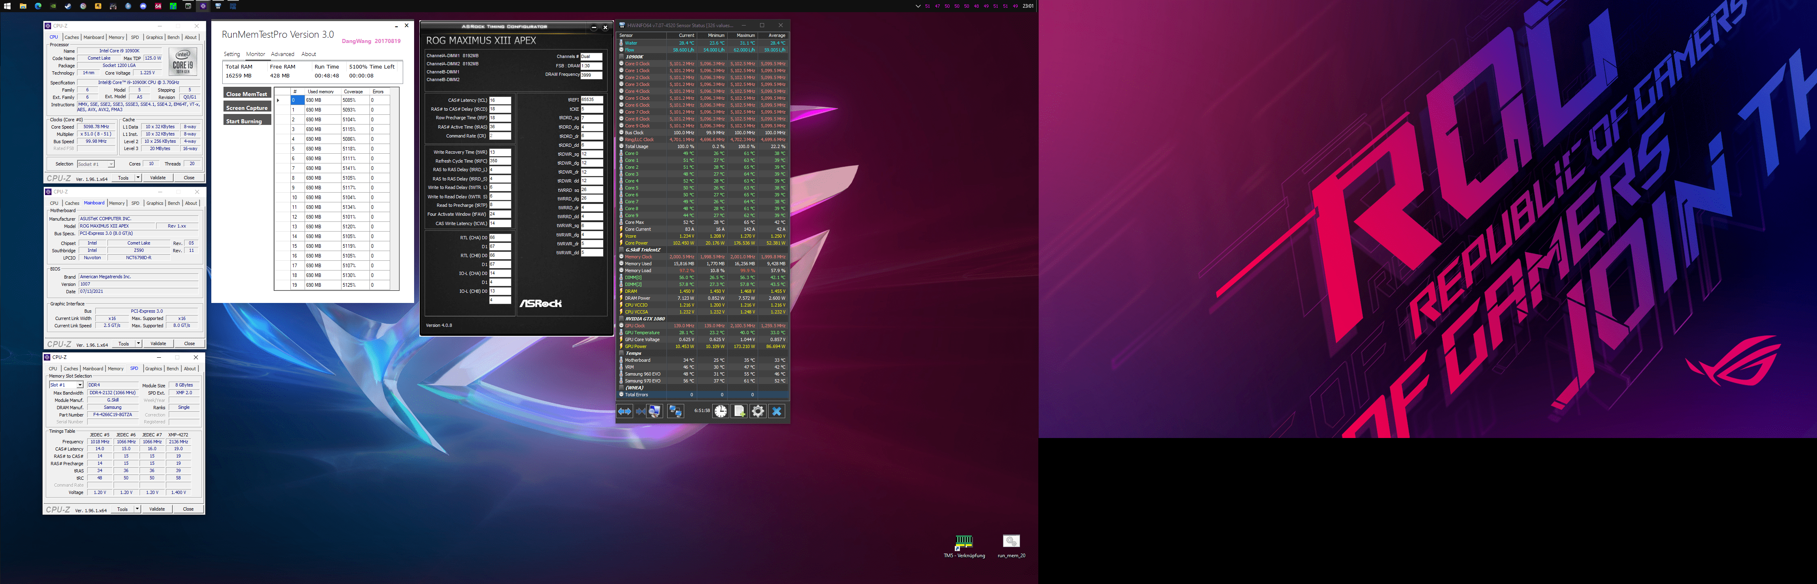Screen dimensions: 1817x584
Task: Click HWiNFO network remote monitors icon
Action: pyautogui.click(x=676, y=411)
